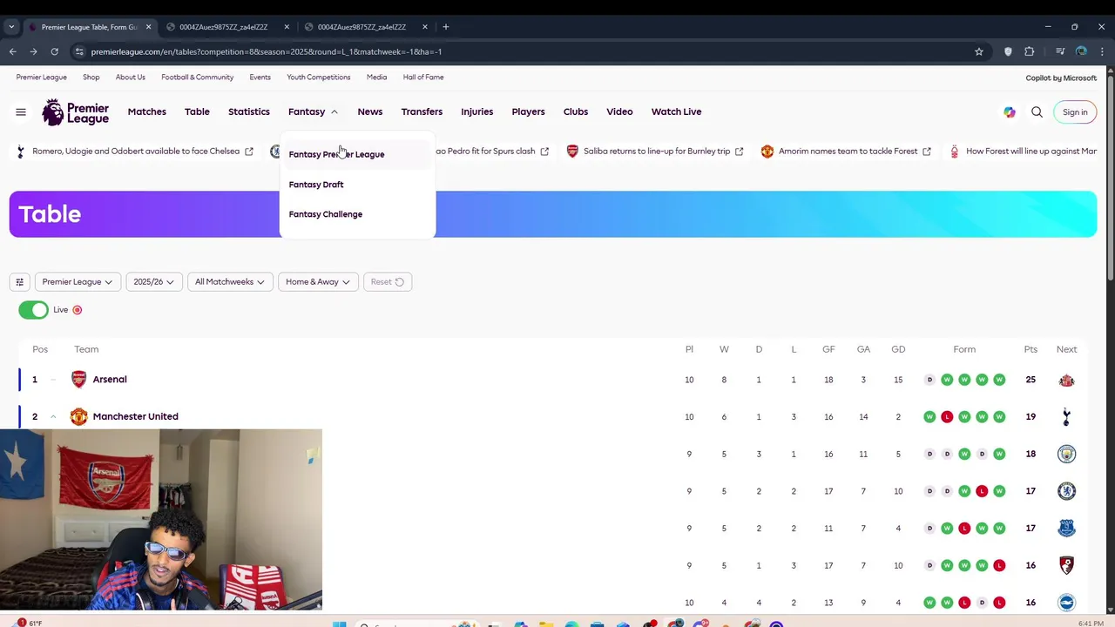Click the Premier League lion logo
Viewport: 1115px width, 627px height.
[76, 112]
